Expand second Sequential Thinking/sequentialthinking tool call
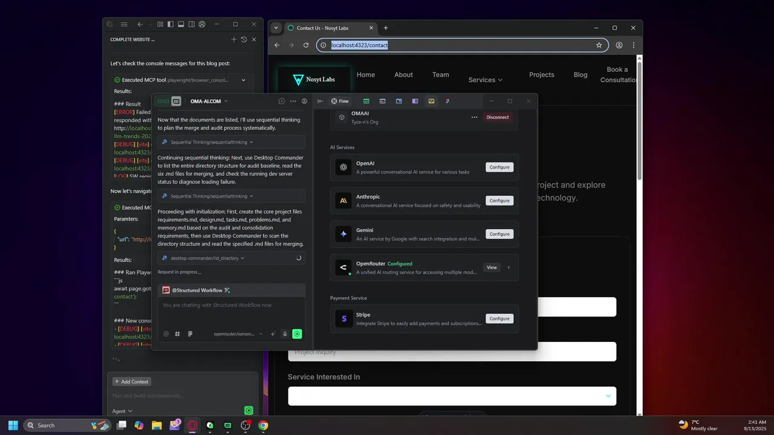The height and width of the screenshot is (435, 774). pyautogui.click(x=232, y=196)
